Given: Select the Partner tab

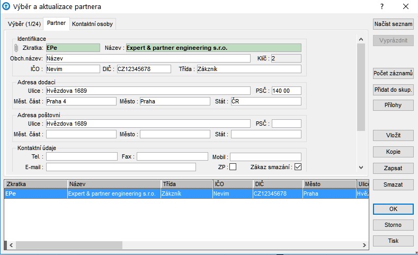Looking at the screenshot, I should click(x=56, y=23).
